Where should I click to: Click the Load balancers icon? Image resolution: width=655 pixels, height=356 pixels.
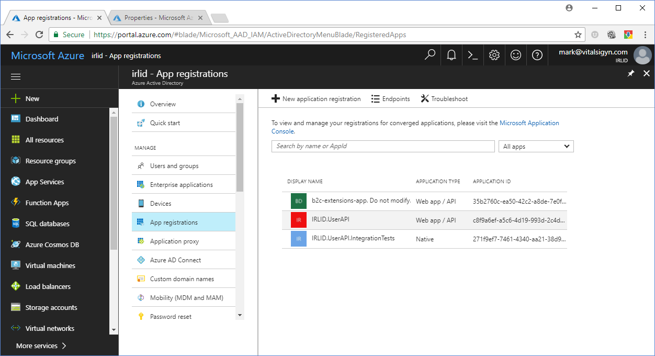pos(16,286)
